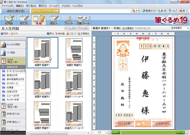Click the horizontal scrollbar under the thumbnails

click(x=58, y=133)
